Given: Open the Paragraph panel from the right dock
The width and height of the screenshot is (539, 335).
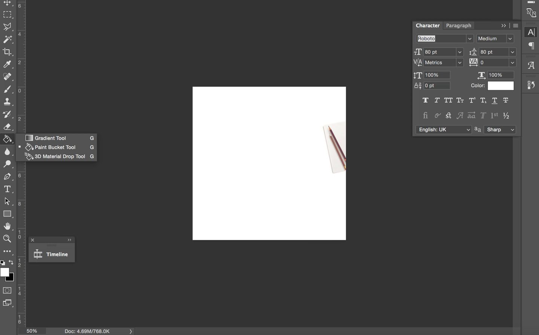Looking at the screenshot, I should pos(530,46).
